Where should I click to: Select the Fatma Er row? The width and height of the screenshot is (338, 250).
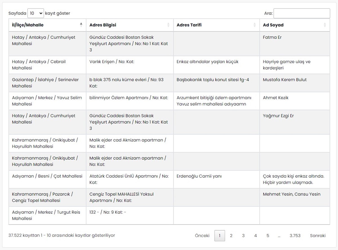click(x=272, y=37)
